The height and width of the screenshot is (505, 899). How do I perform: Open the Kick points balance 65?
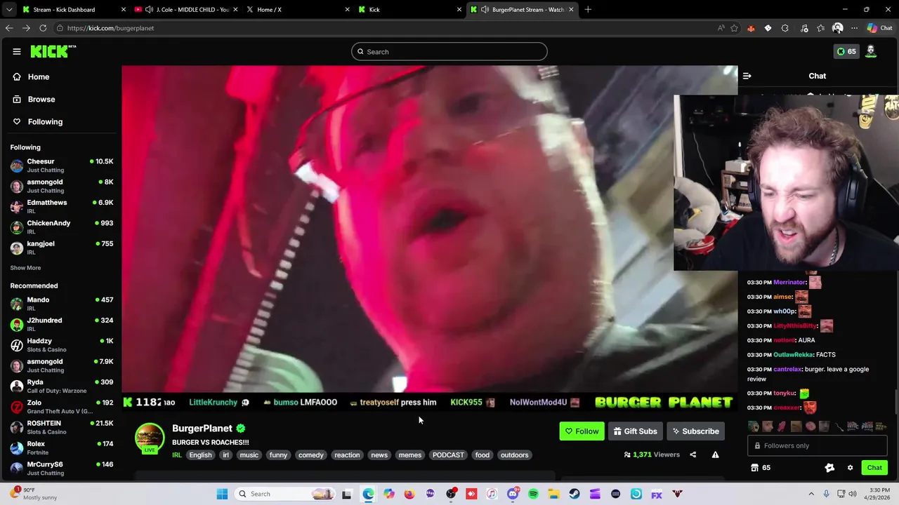[x=846, y=51]
